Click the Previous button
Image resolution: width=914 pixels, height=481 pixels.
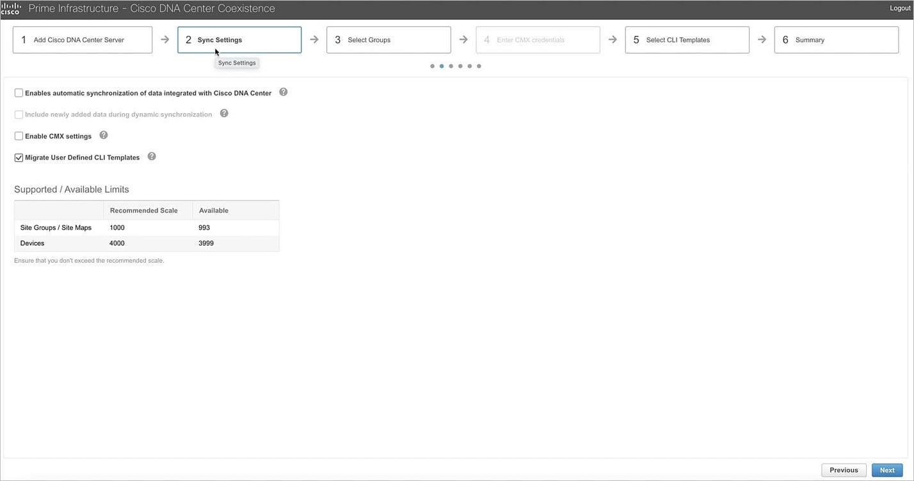tap(844, 470)
